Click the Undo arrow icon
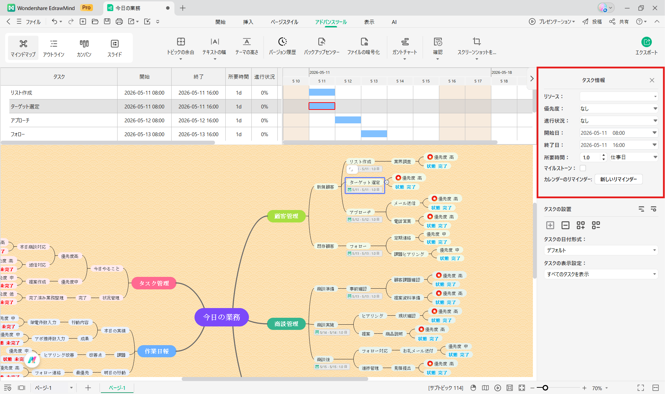The height and width of the screenshot is (394, 665). pyautogui.click(x=54, y=21)
